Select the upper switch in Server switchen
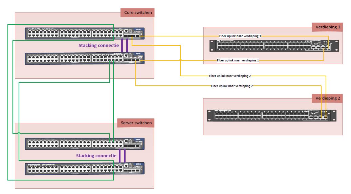The image size is (351, 194). [x=85, y=144]
